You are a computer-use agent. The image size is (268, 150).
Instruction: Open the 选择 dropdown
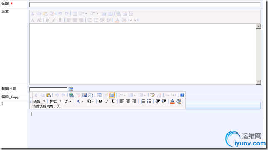(x=39, y=102)
